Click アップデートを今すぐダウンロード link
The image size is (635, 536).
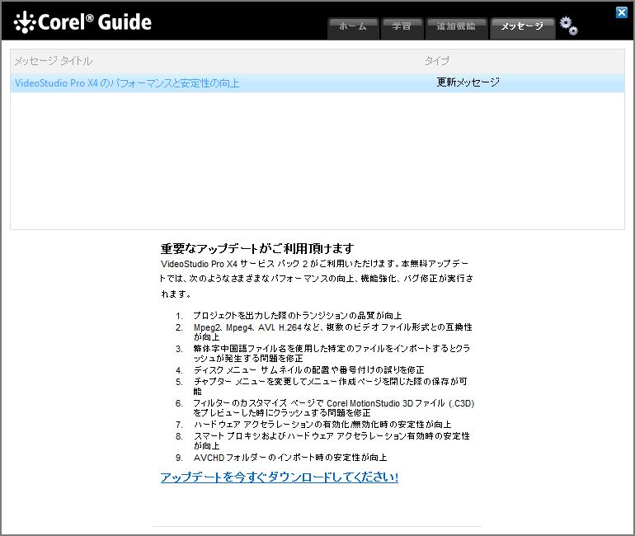pos(280,477)
